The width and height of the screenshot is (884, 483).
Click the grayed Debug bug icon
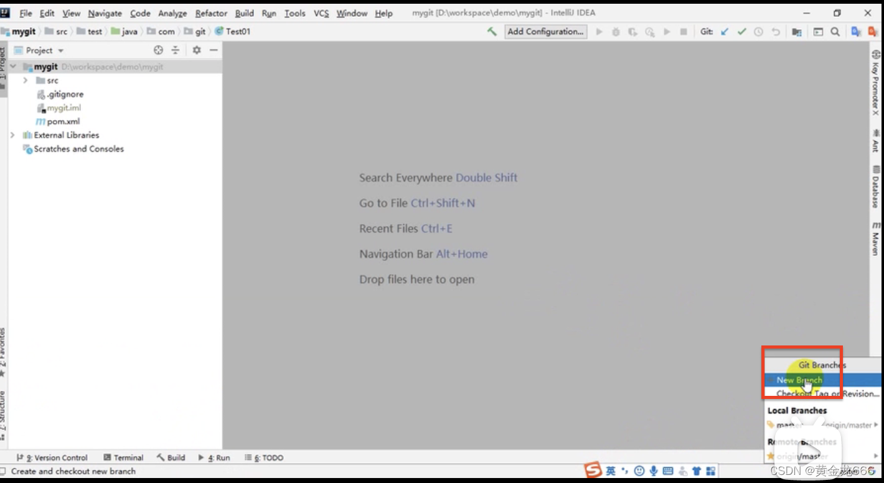pos(616,31)
